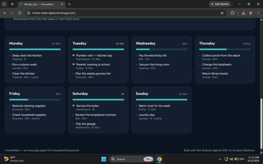Open the tab search dropdown arrow

pos(4,4)
